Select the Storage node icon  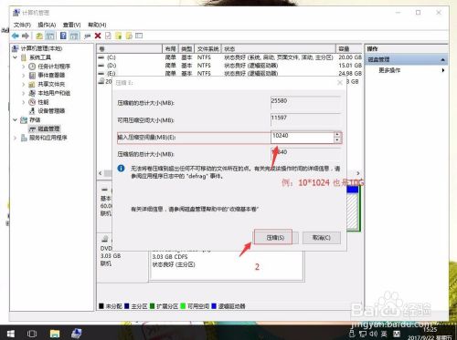pos(24,119)
